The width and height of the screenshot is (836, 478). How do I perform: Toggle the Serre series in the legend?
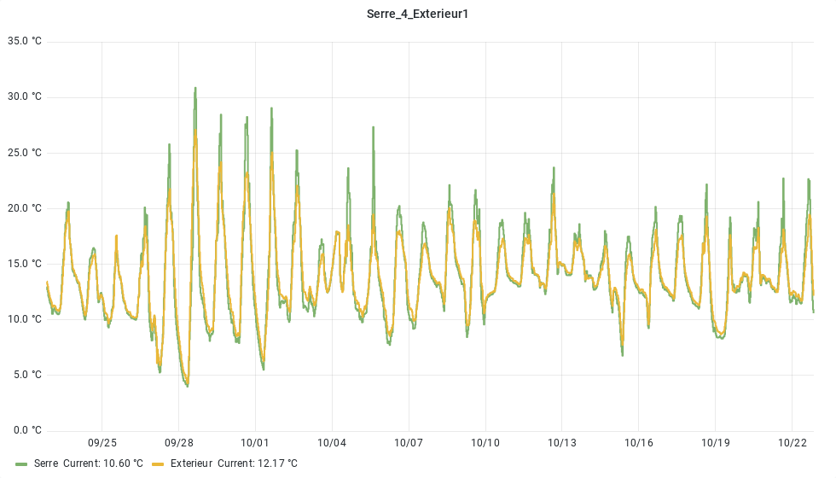click(46, 463)
